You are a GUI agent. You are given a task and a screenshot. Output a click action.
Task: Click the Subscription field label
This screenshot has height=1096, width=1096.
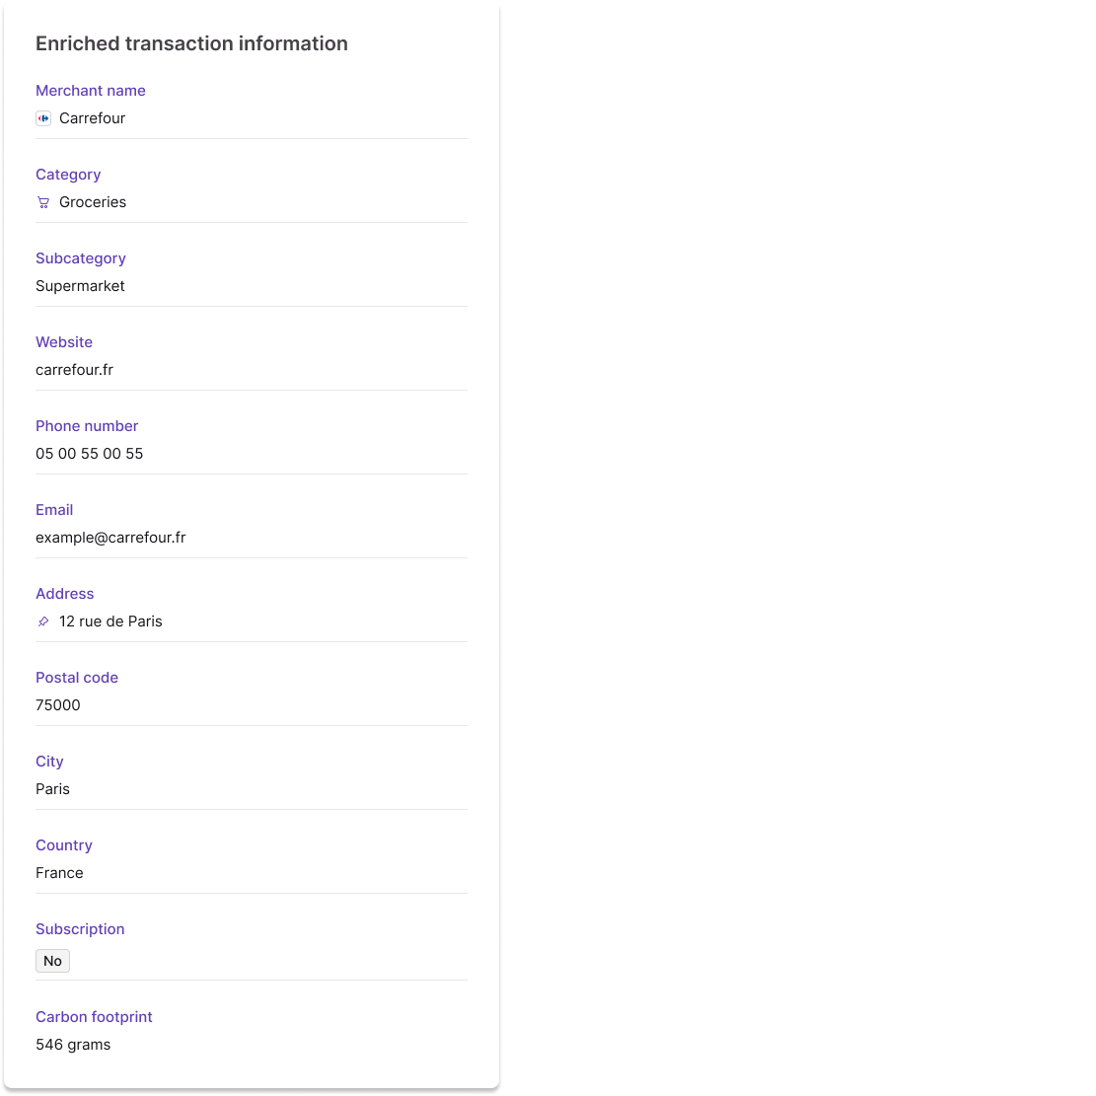[80, 929]
